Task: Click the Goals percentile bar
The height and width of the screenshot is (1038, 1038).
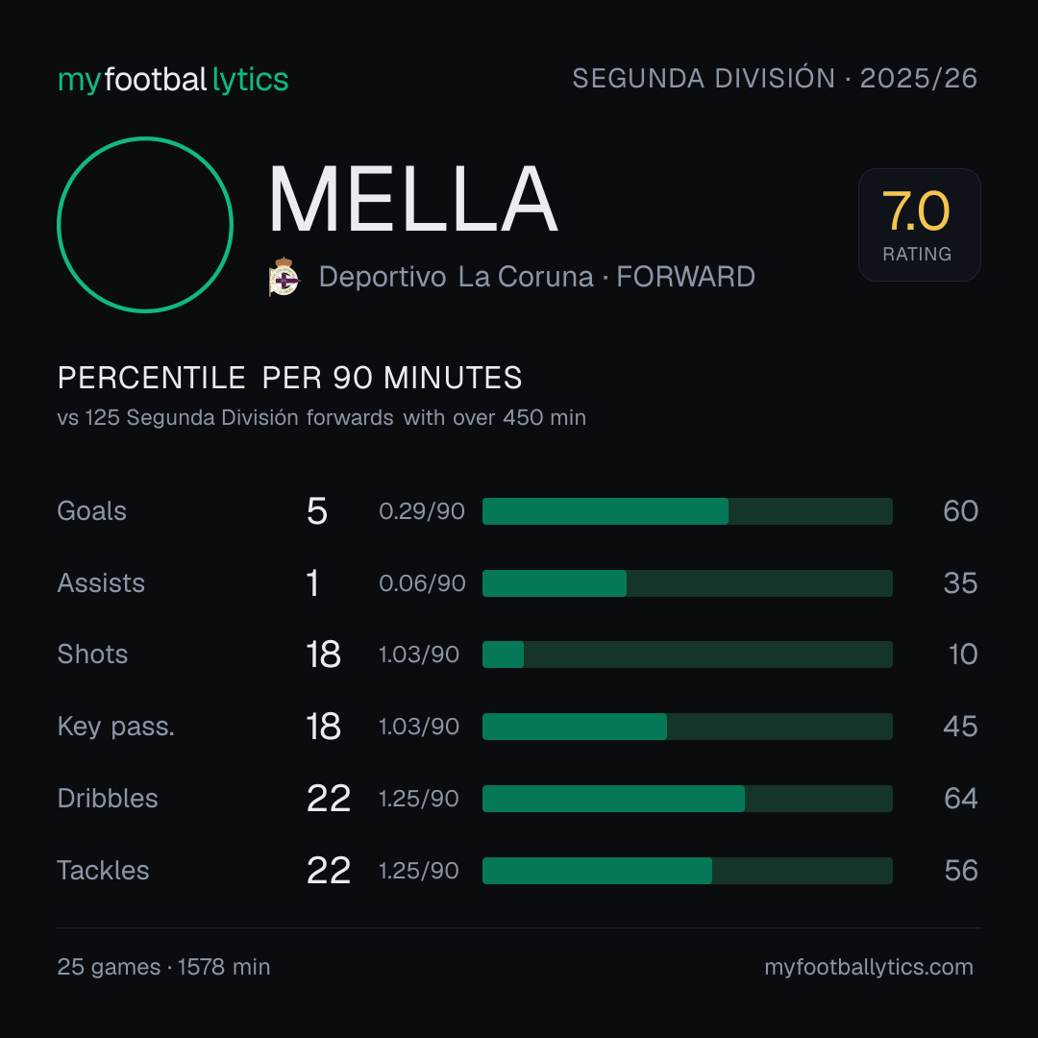Action: 687,511
